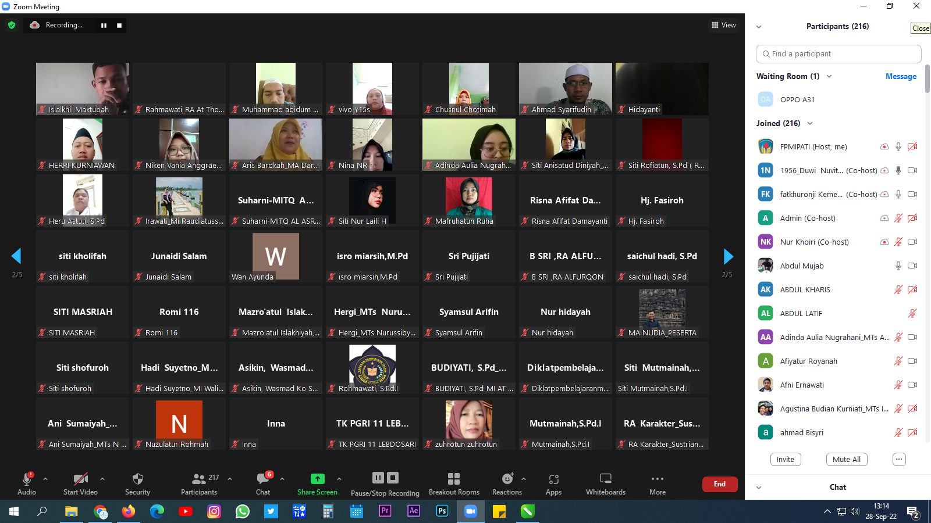The height and width of the screenshot is (523, 931).
Task: Collapse the Joined (216) list
Action: click(810, 124)
